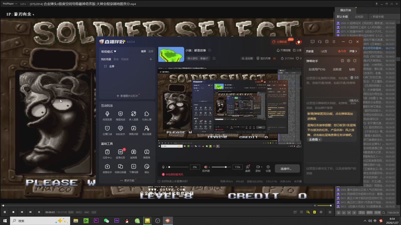This screenshot has height=225, width=401.
Task: Open the hamburger menu in live companion
Action: tap(334, 41)
